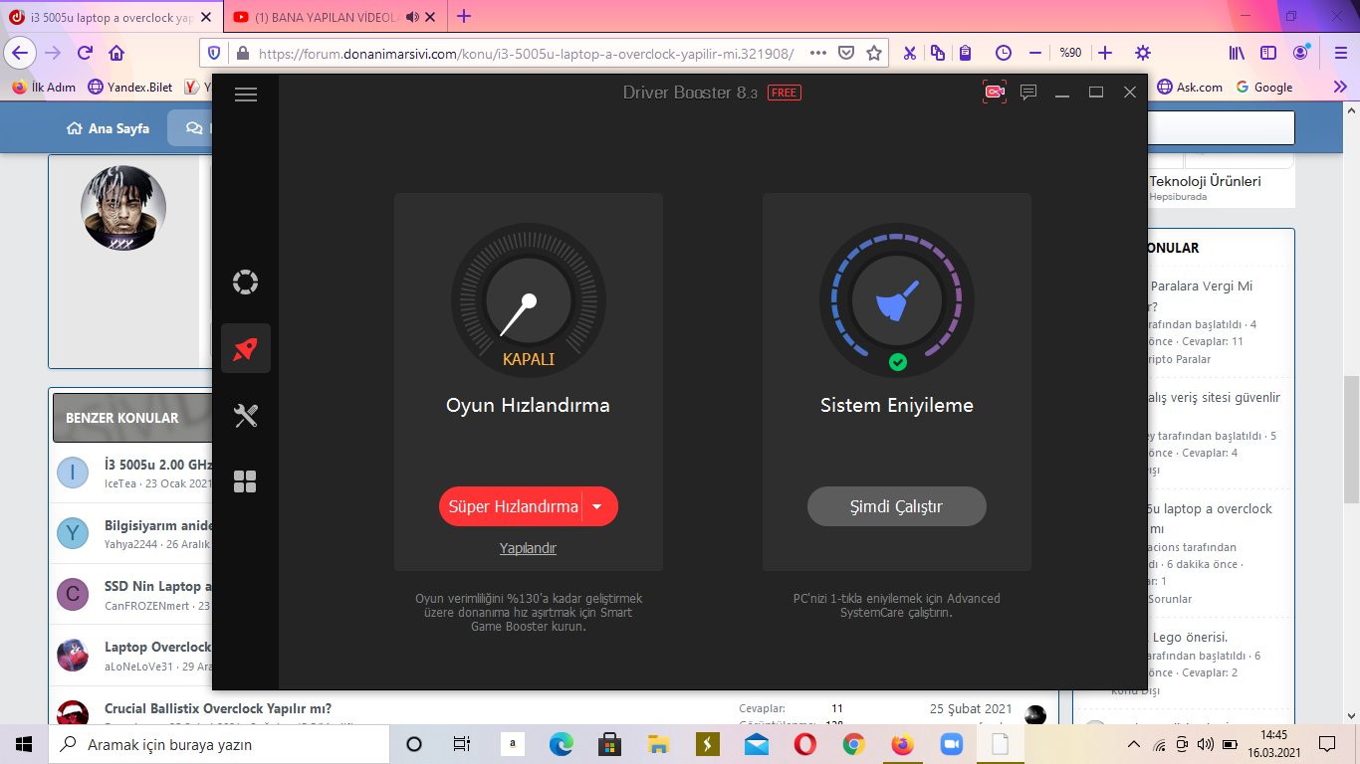Open the Yapılandır link

coord(528,548)
